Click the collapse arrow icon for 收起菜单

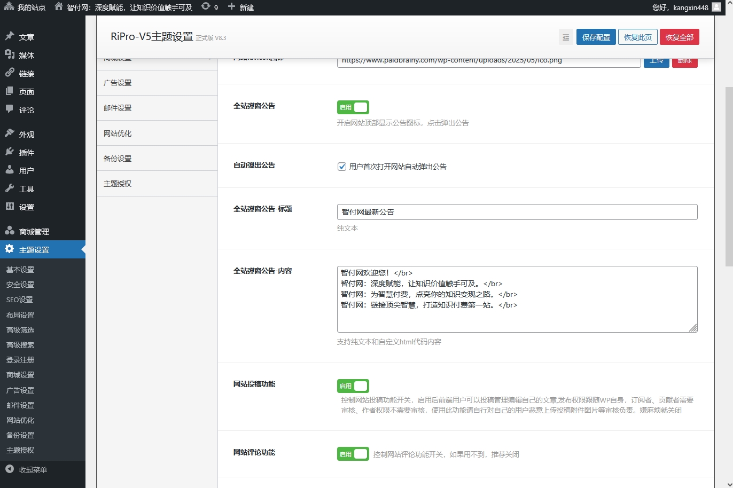[10, 469]
